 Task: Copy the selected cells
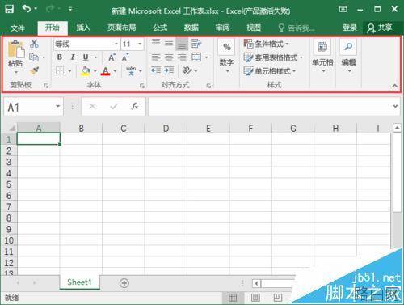coord(34,57)
